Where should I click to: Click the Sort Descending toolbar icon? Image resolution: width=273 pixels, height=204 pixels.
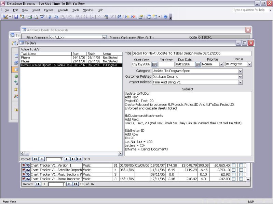tap(92, 17)
